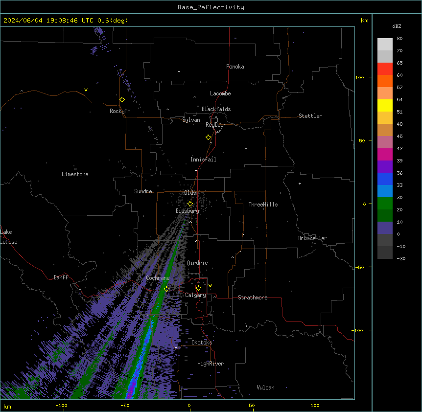
Task: Click the yellow diamond marker above Calgary label
Action: (x=198, y=288)
